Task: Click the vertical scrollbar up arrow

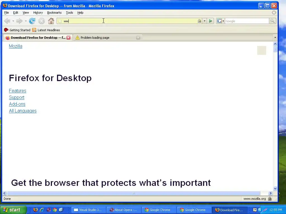Action: click(275, 44)
